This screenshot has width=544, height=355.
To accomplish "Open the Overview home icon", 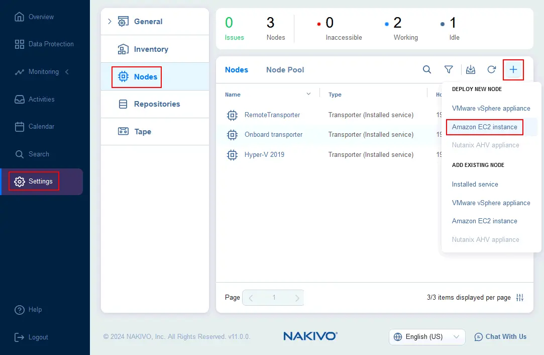I will point(20,17).
